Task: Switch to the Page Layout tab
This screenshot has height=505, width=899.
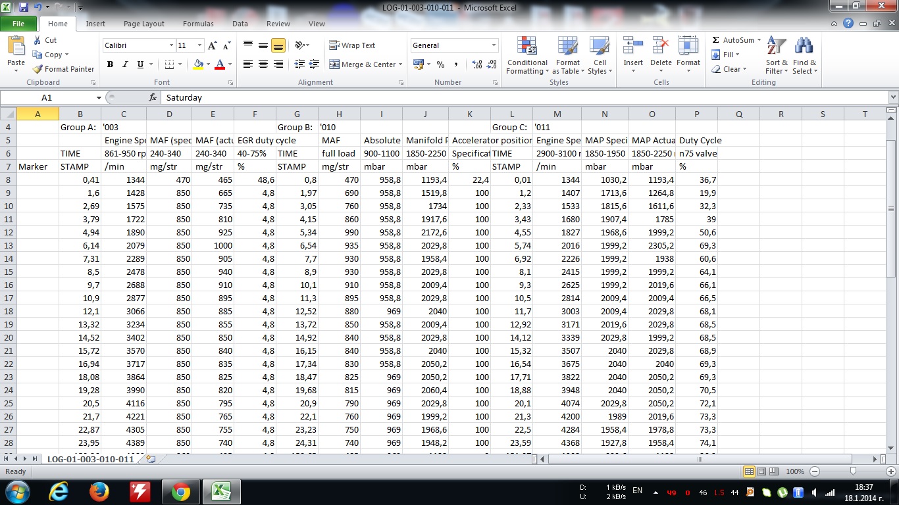Action: pos(143,24)
